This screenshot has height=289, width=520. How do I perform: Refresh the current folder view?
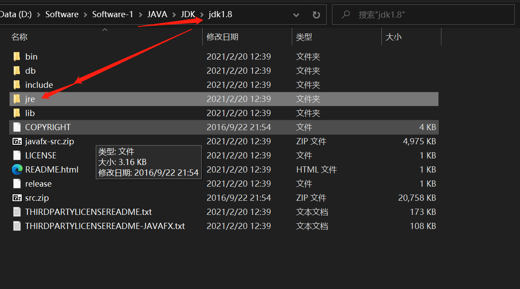pos(316,15)
